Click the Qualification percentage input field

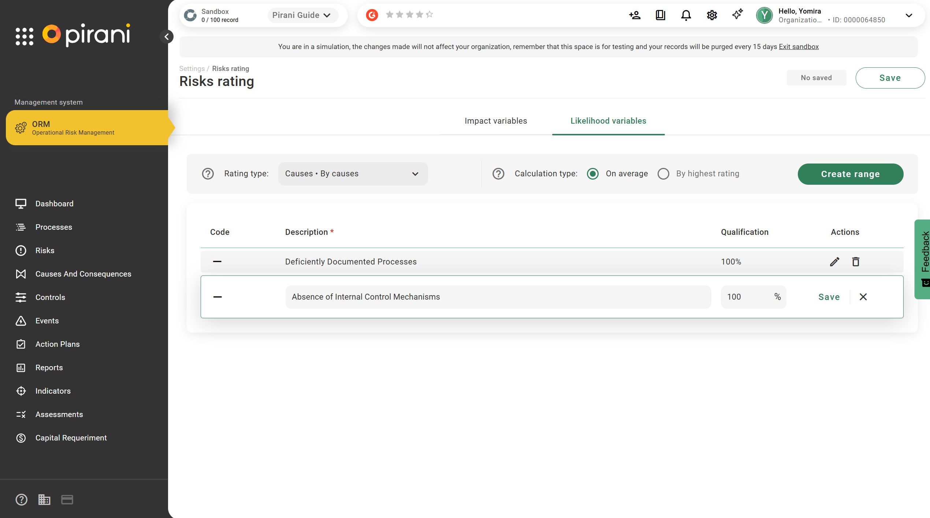click(747, 297)
